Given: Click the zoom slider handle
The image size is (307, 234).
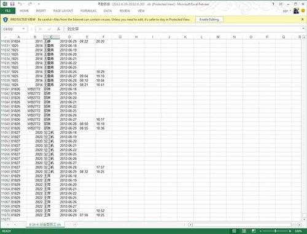Looking at the screenshot, I should (275, 231).
